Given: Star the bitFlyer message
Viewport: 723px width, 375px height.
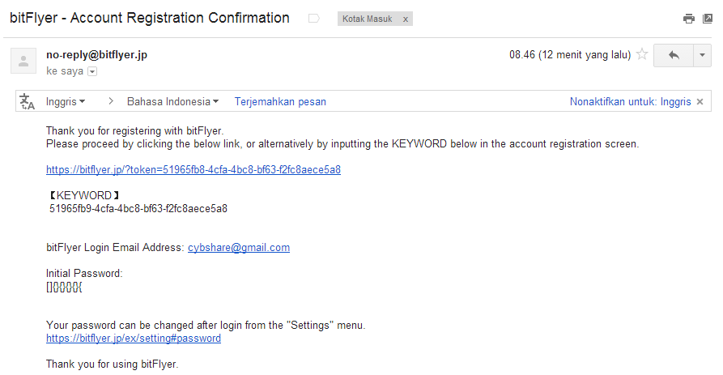Looking at the screenshot, I should 642,55.
